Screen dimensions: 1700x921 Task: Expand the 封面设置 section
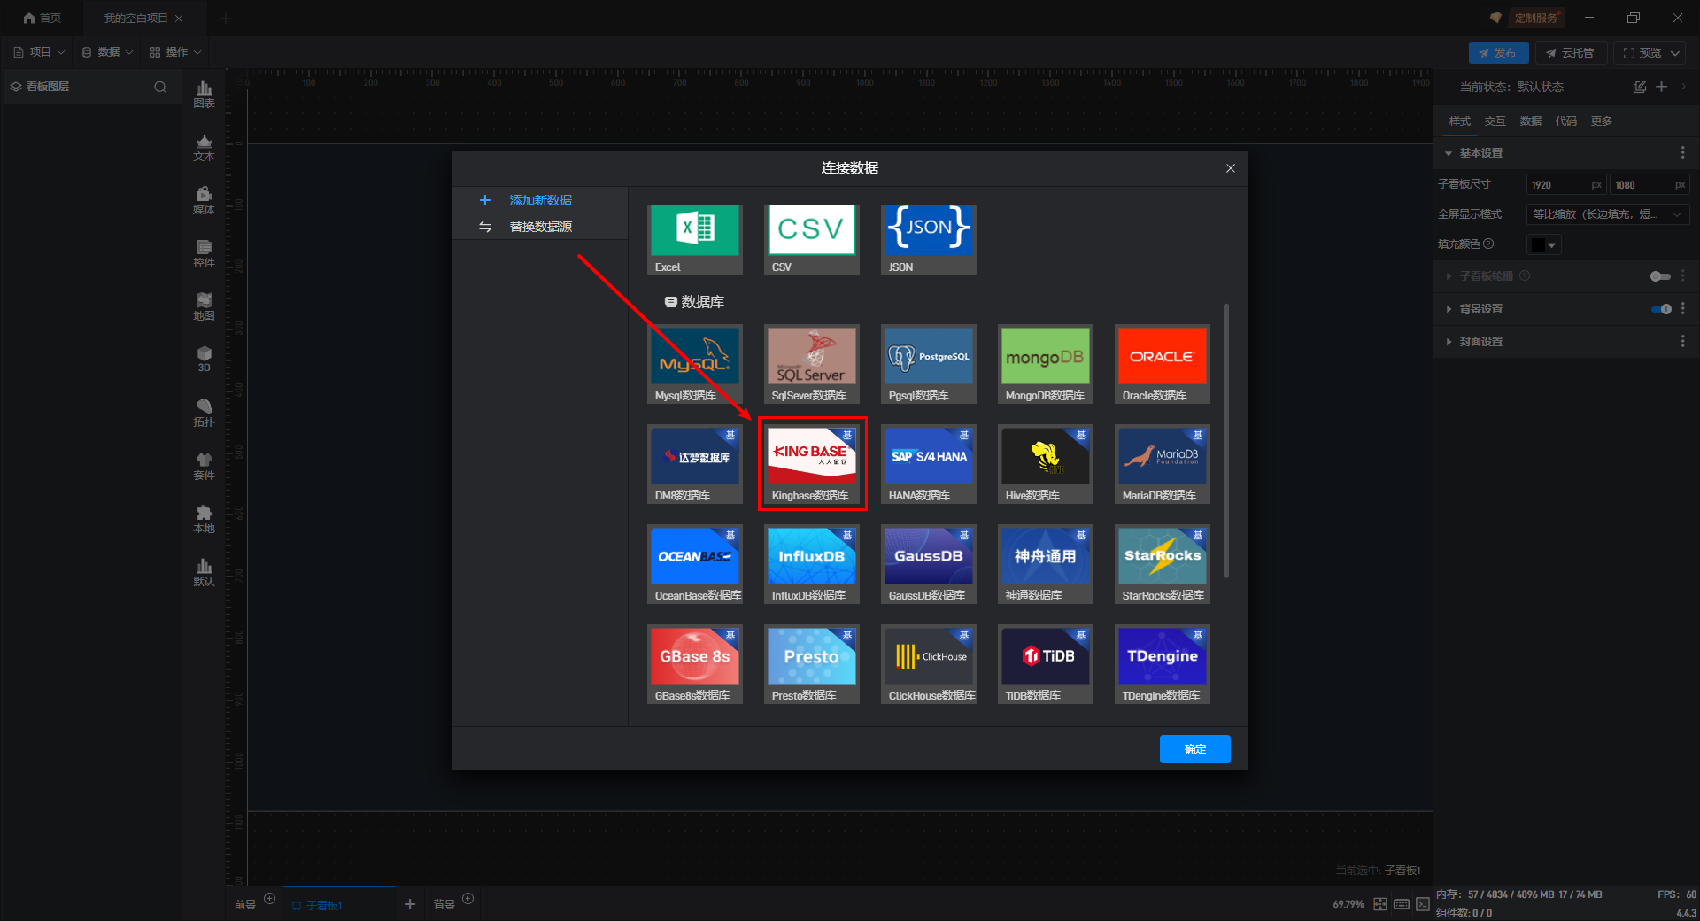tap(1449, 342)
